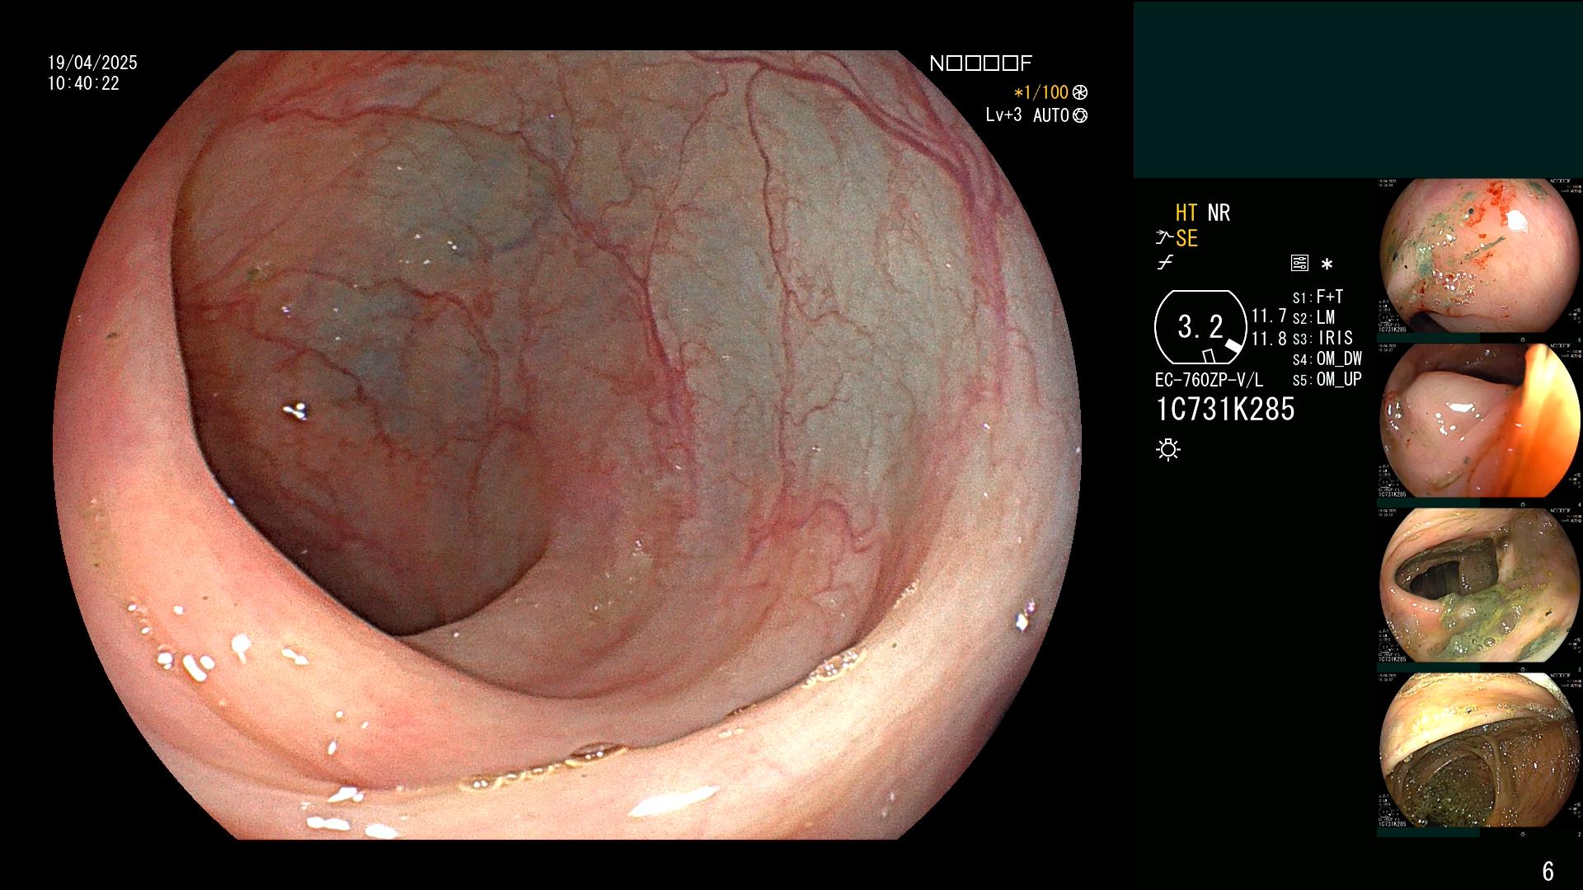
Task: Click the time stamp 10:40:22
Action: coord(83,84)
